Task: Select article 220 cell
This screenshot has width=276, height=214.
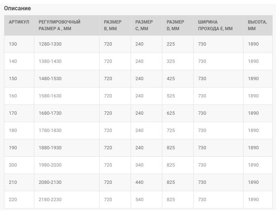Action: tap(19, 200)
